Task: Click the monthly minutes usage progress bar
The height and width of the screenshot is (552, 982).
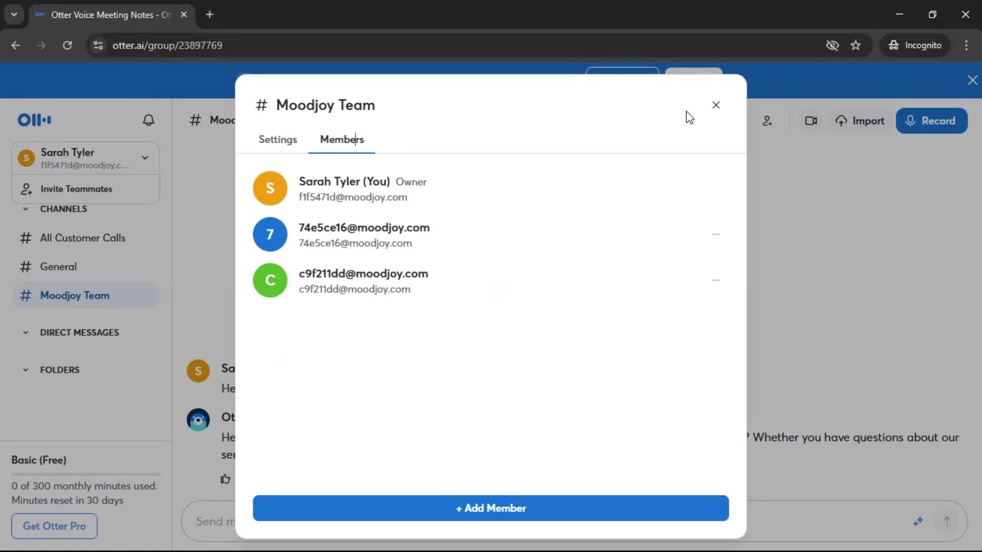Action: [x=86, y=474]
